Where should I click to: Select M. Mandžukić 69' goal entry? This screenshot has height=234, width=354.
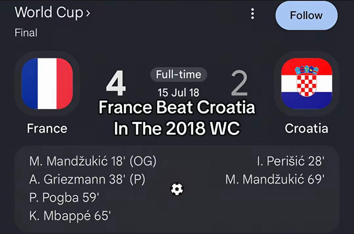(x=275, y=179)
